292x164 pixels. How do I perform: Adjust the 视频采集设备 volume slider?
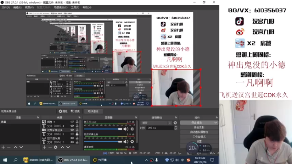[103, 141]
